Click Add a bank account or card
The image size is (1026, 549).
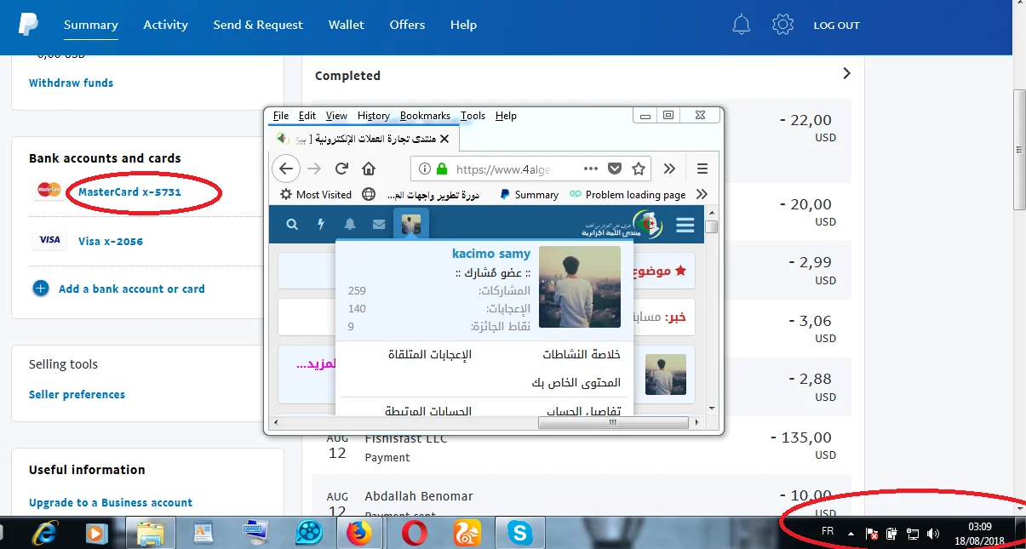pos(131,289)
